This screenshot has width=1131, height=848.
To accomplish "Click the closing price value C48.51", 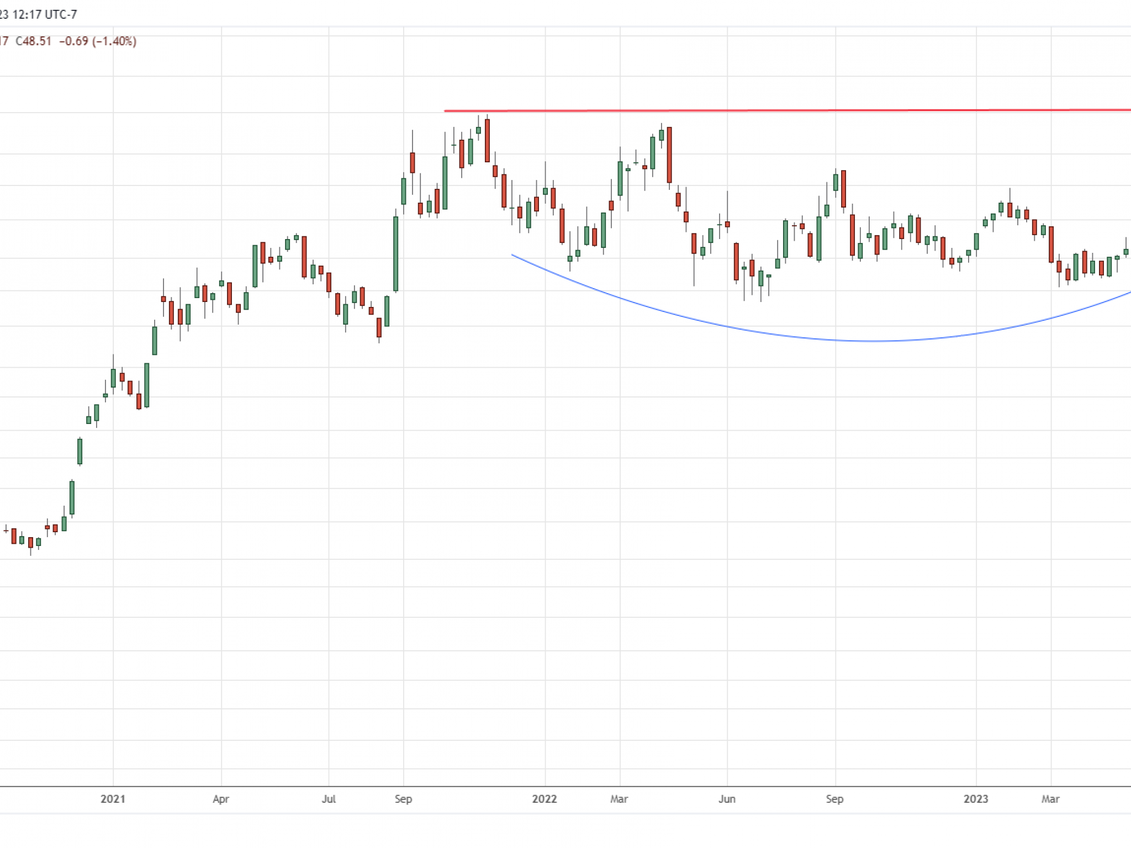I will point(33,41).
